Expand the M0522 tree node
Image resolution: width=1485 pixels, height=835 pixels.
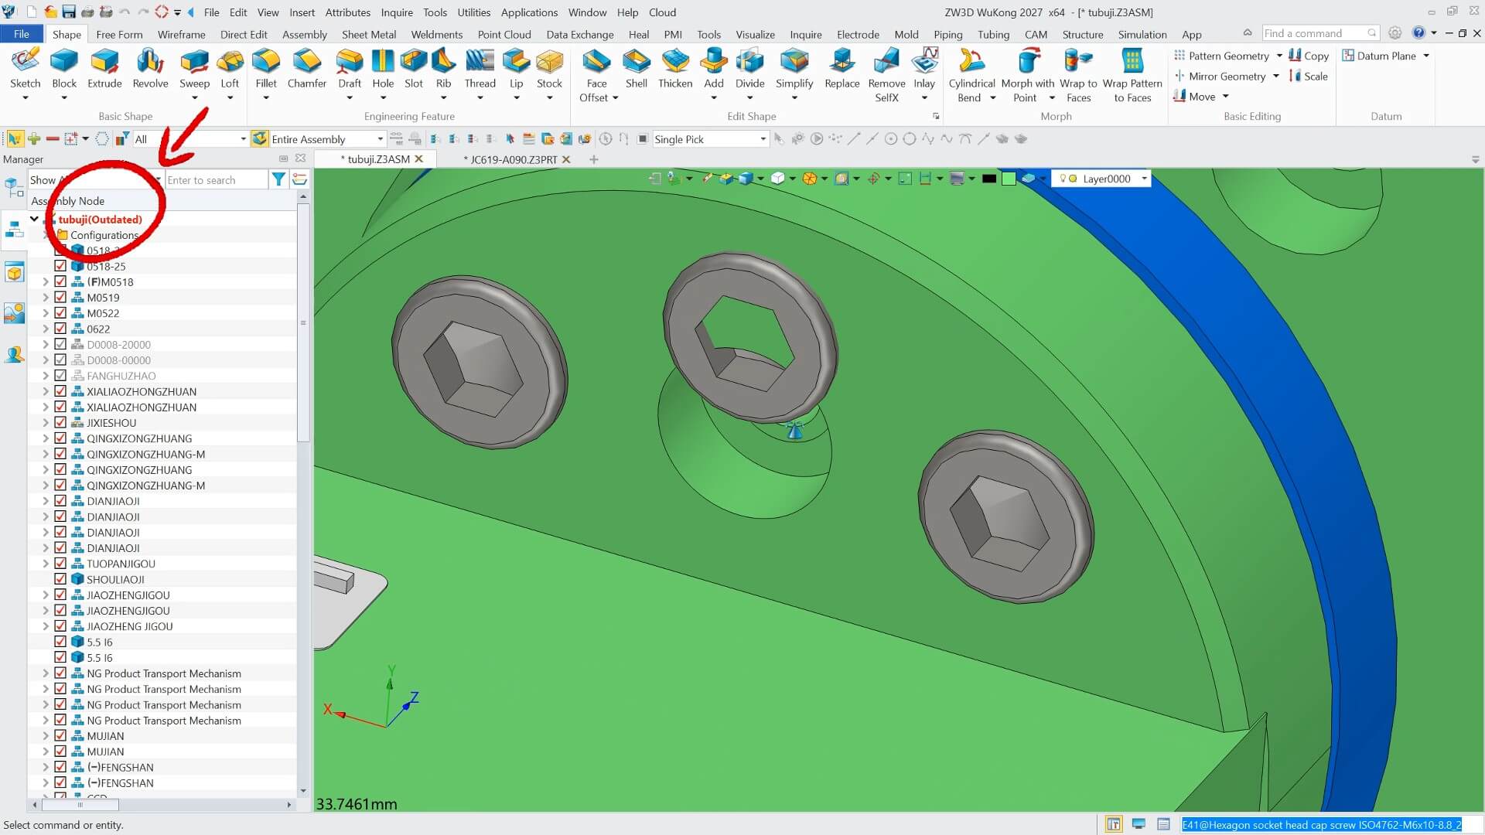tap(46, 313)
